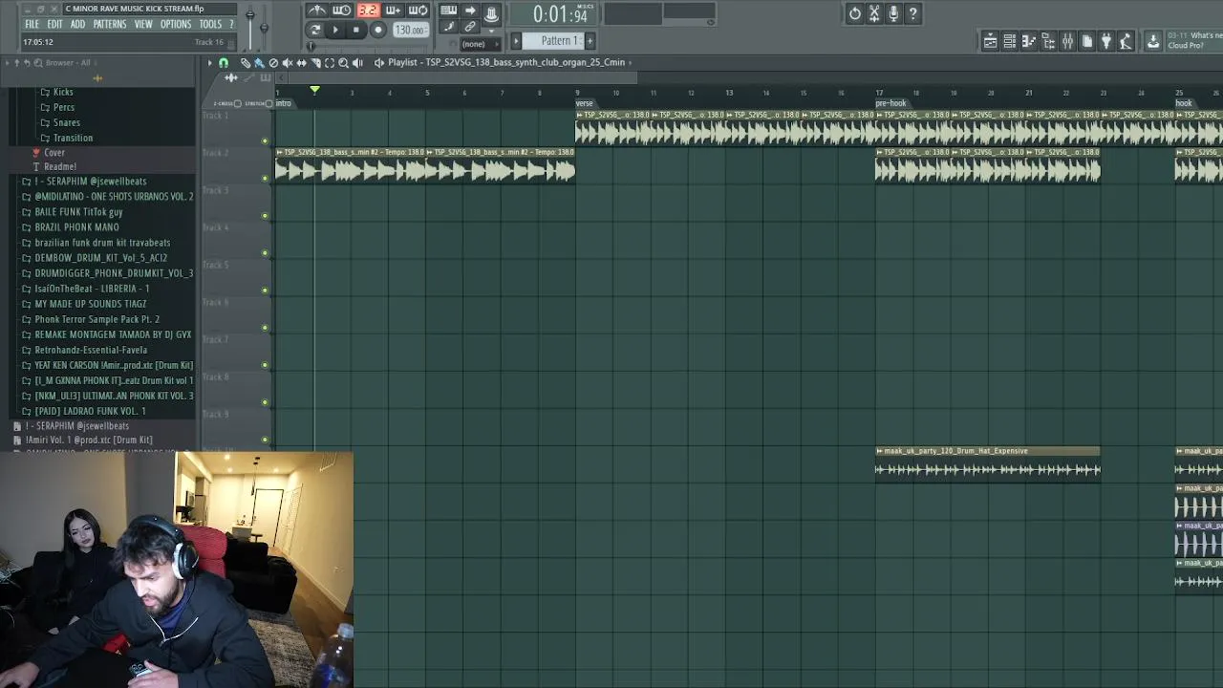Adjust the master volume slider

(250, 16)
